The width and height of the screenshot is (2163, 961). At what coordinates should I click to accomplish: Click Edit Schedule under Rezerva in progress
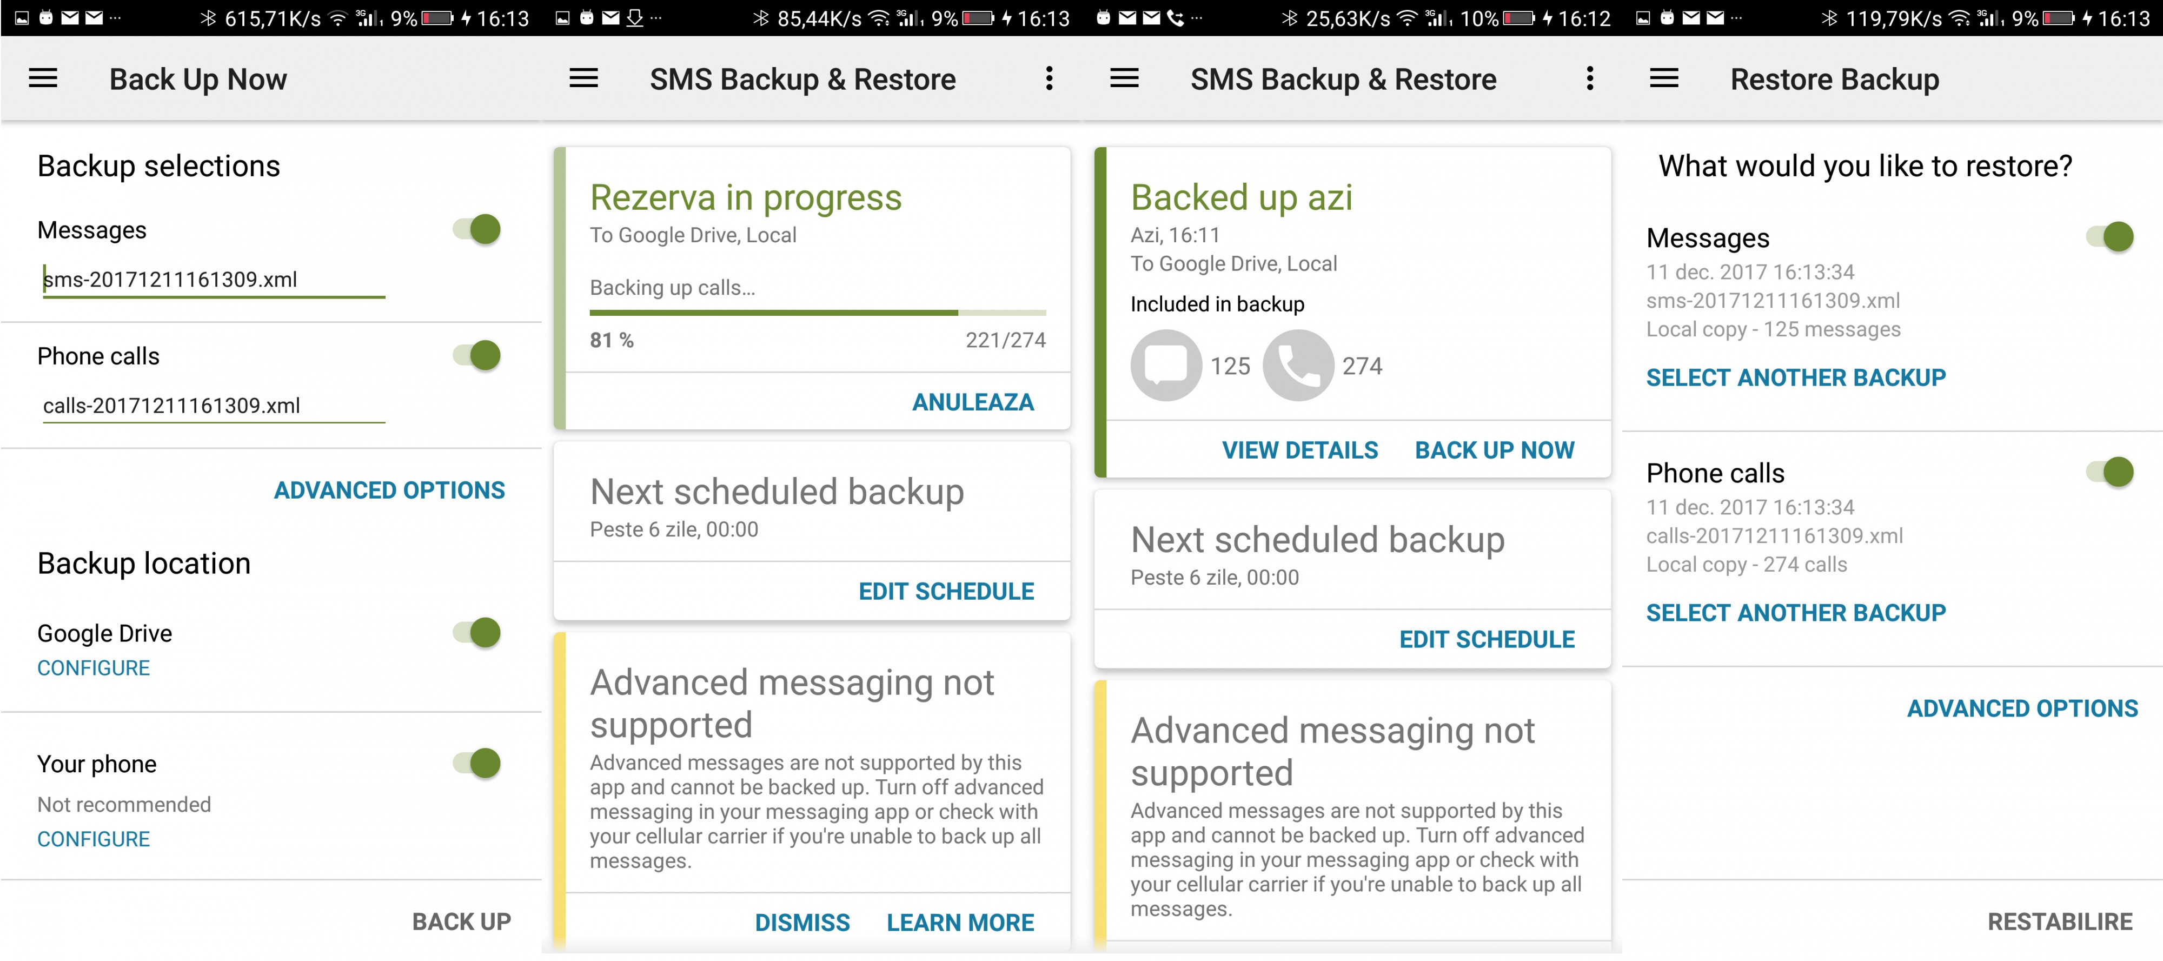coord(946,592)
